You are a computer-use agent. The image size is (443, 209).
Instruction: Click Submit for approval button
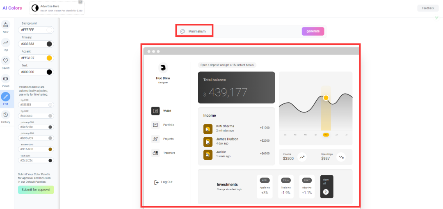[36, 190]
